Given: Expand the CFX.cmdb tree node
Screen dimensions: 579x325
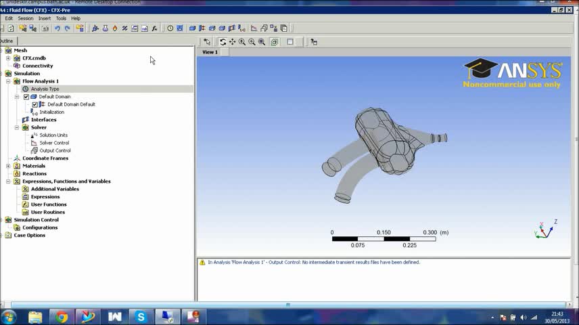Looking at the screenshot, I should click(8, 58).
